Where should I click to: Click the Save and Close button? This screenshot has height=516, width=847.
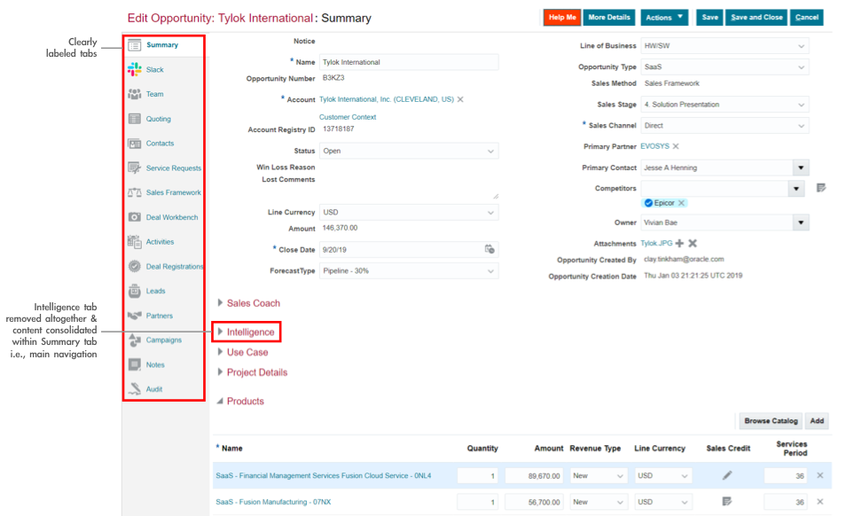click(x=757, y=17)
